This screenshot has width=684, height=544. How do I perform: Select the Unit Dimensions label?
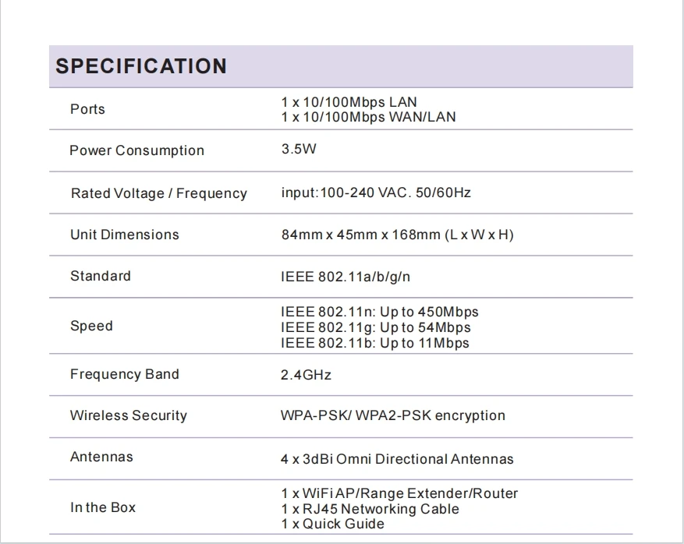125,235
